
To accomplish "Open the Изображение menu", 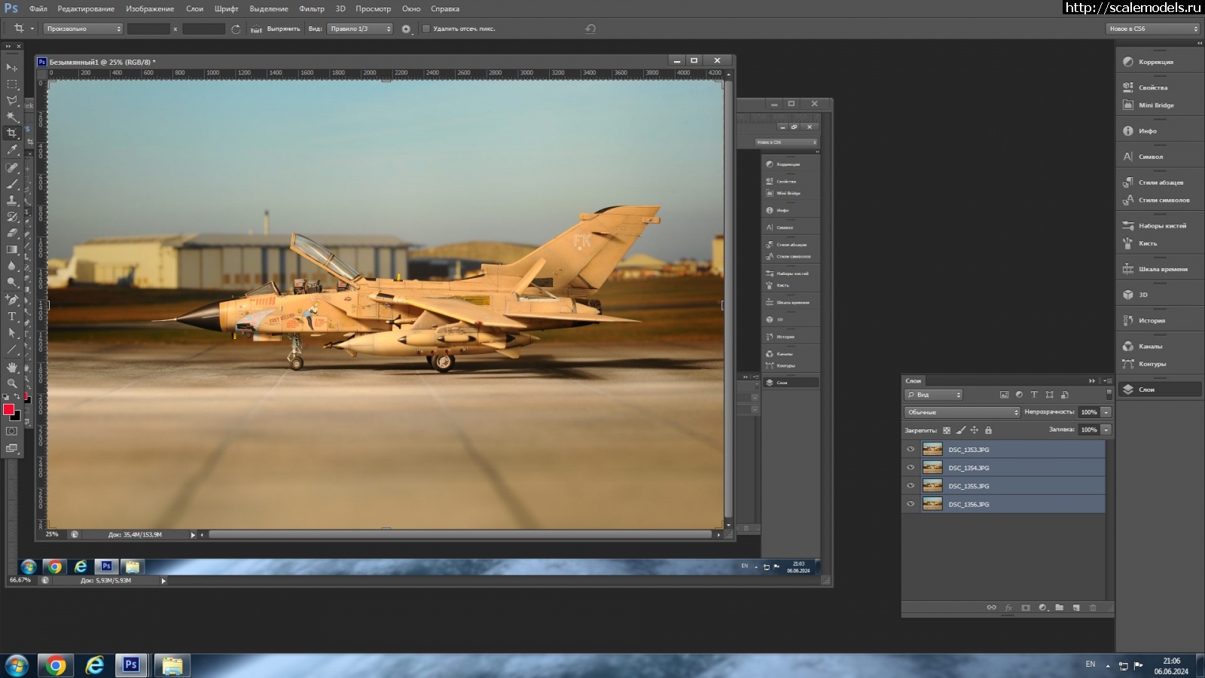I will click(x=150, y=9).
